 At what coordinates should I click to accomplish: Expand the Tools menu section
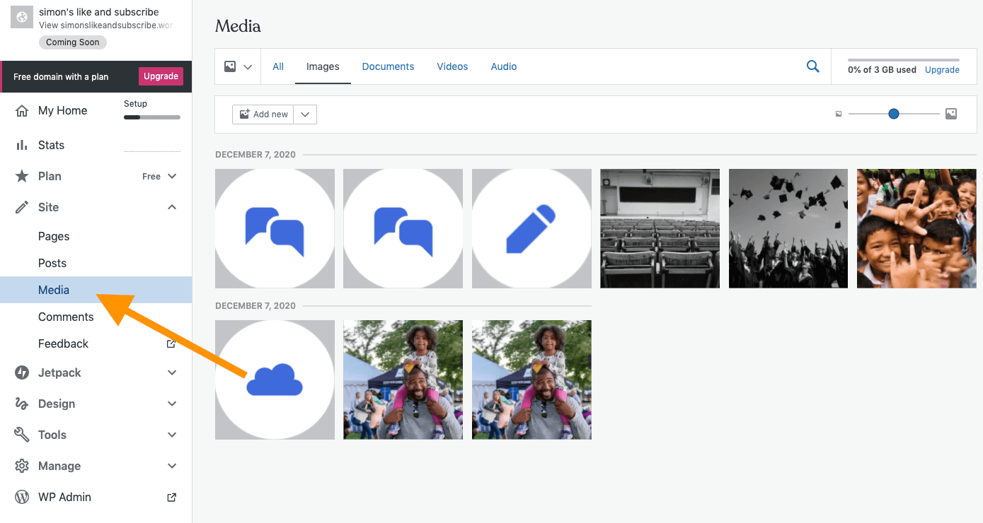coord(172,435)
